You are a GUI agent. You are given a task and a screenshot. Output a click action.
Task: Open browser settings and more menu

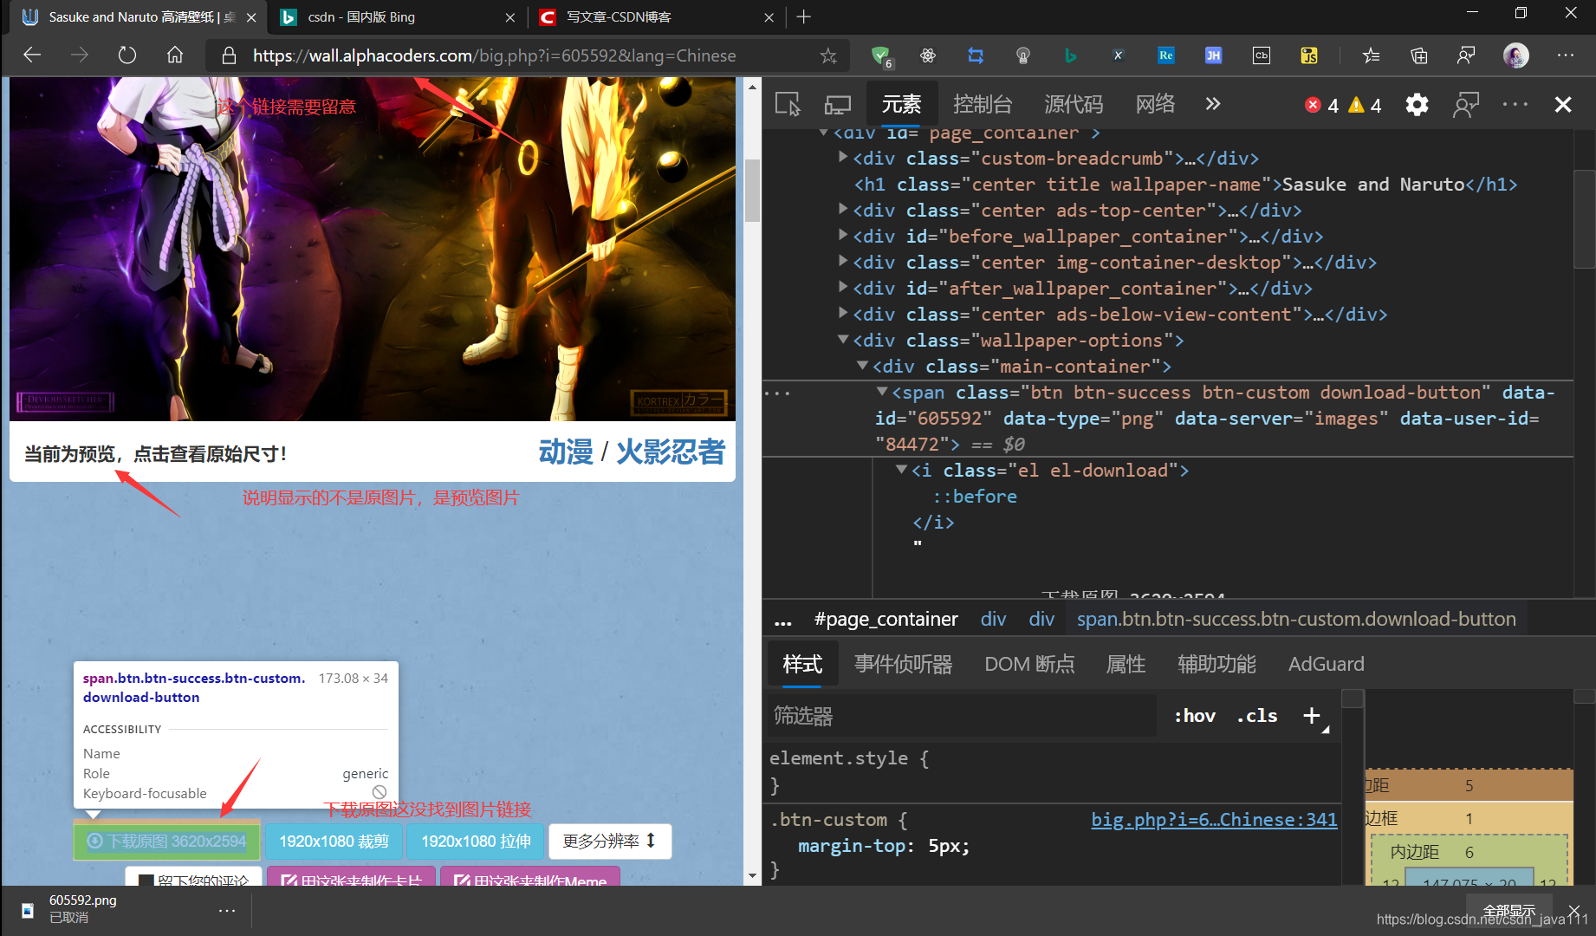(1565, 55)
